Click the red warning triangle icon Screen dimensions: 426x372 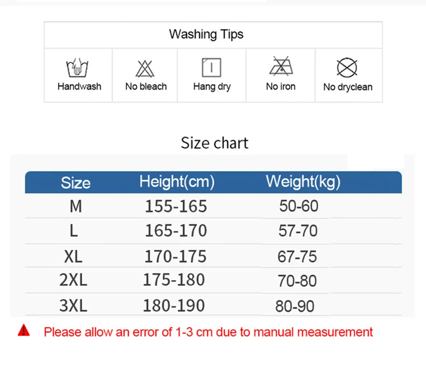coord(24,331)
